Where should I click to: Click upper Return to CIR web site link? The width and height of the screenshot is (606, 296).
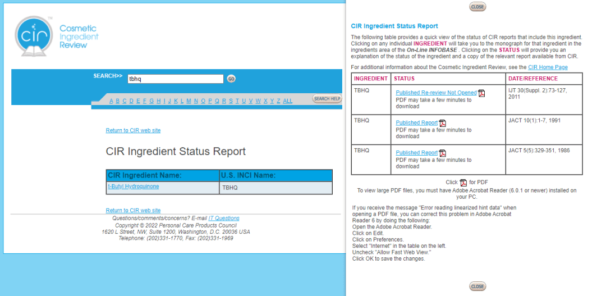pos(133,130)
